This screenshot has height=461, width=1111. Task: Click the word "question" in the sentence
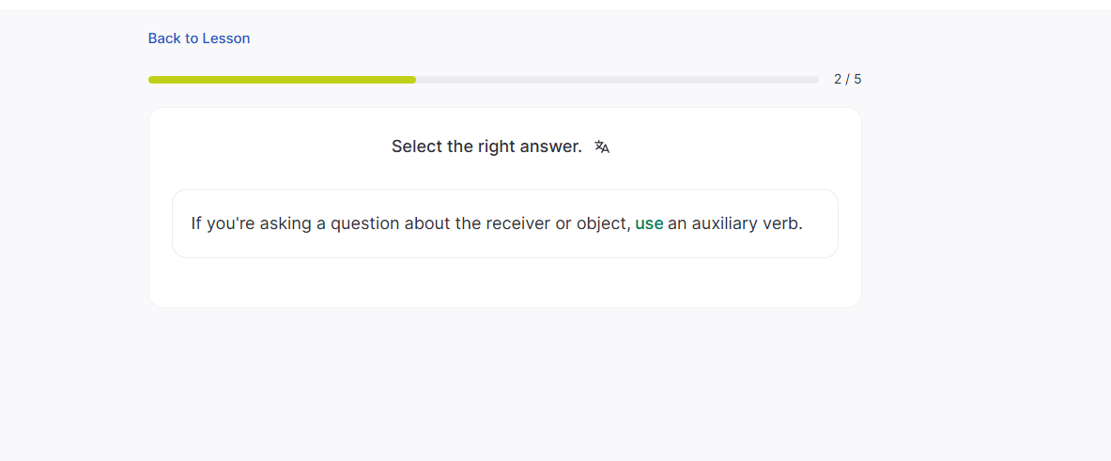(366, 223)
